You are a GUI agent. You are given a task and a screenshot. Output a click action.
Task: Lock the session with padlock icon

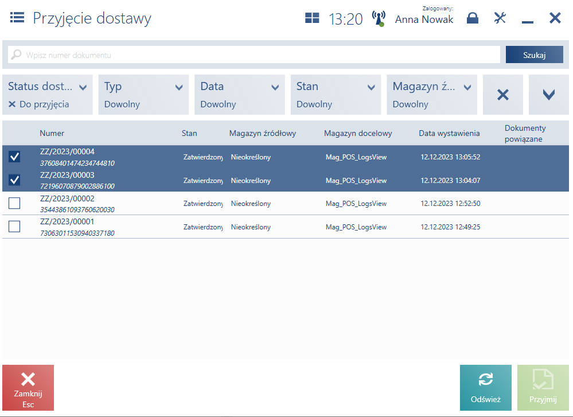pyautogui.click(x=473, y=18)
